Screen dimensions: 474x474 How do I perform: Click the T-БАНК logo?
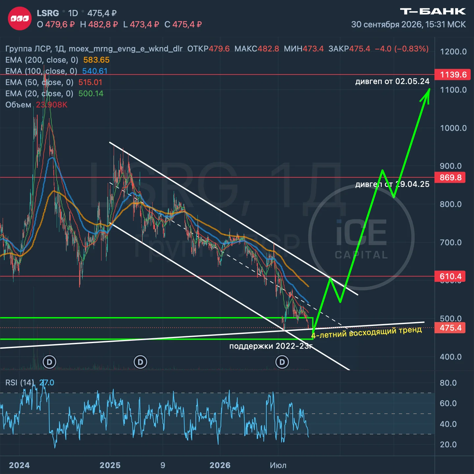tap(433, 12)
